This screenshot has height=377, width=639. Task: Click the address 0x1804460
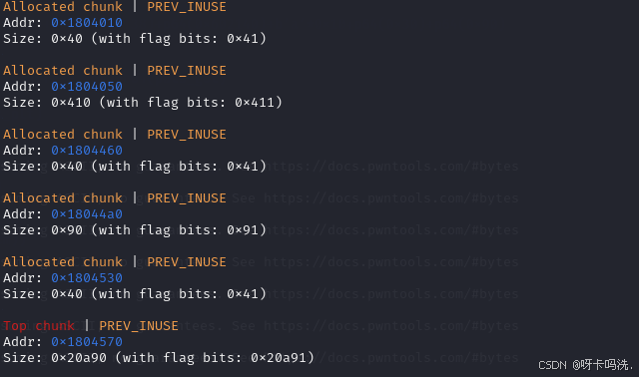tap(87, 151)
